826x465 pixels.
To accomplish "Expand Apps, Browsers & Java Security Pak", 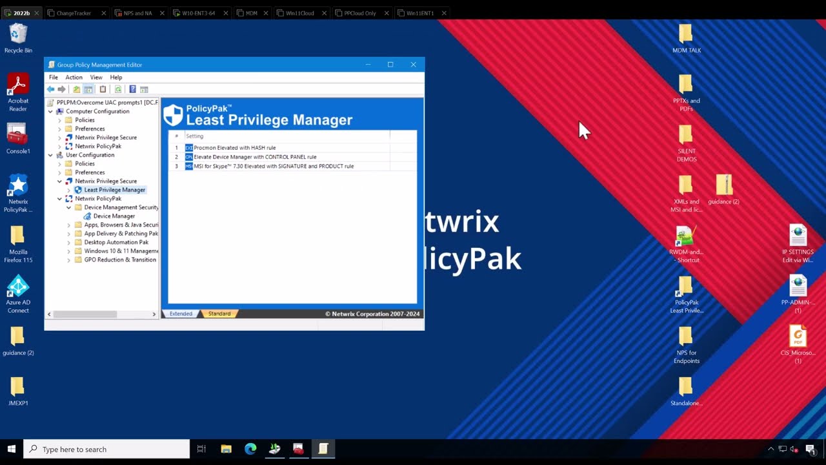I will 69,225.
